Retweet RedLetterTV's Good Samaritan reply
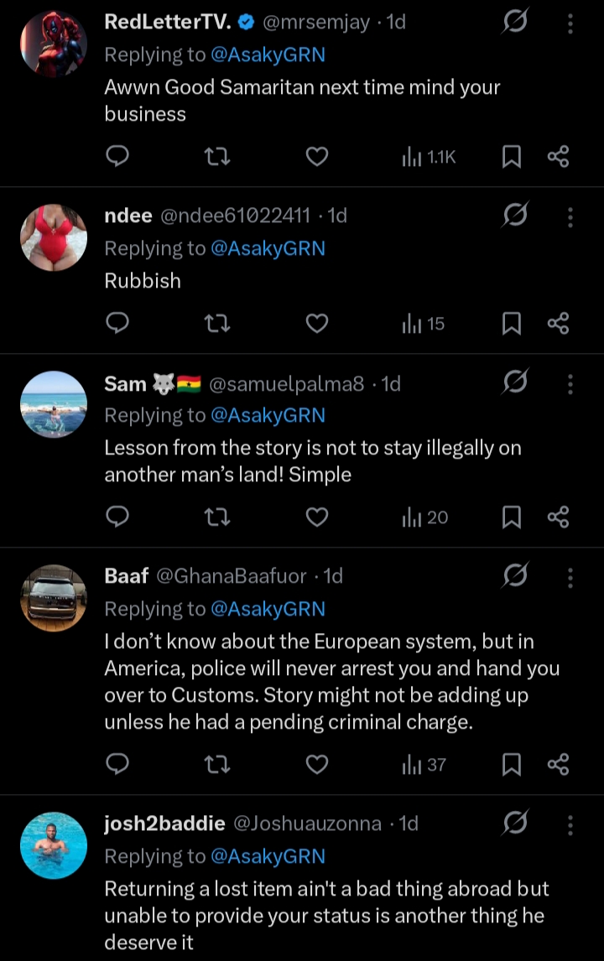604x961 pixels. (217, 156)
